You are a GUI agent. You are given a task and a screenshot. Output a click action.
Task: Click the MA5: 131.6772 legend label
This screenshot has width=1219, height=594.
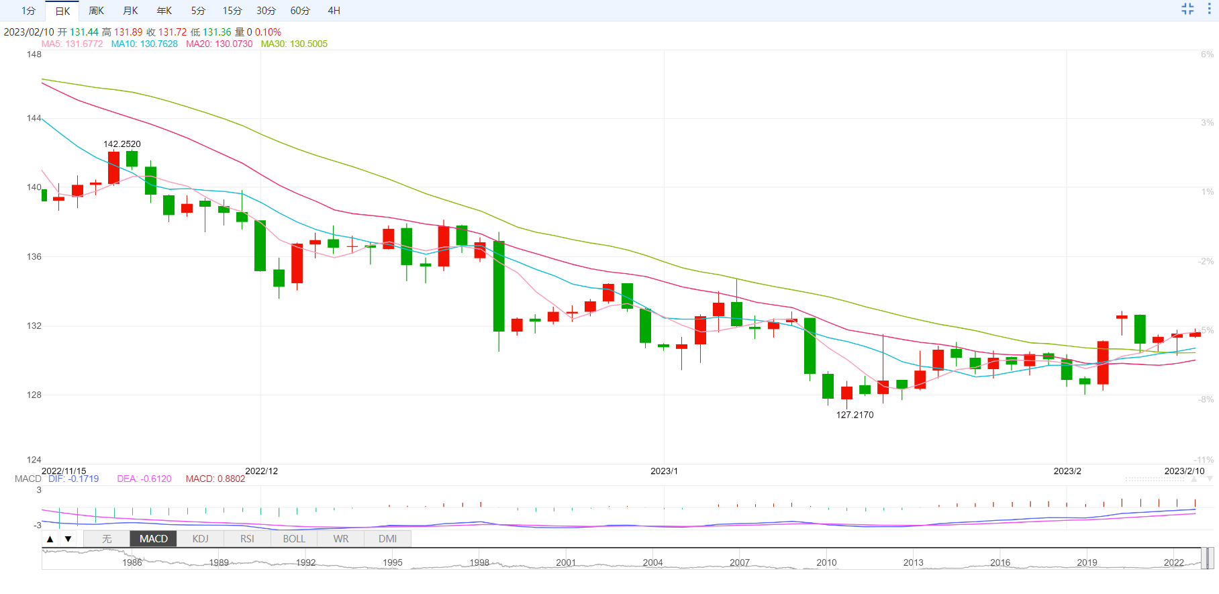click(72, 44)
